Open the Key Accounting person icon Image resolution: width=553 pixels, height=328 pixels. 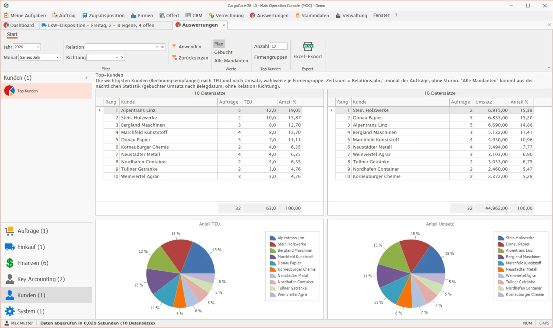click(10, 279)
